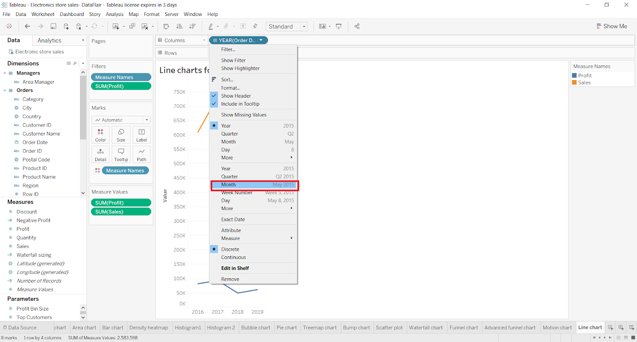The width and height of the screenshot is (637, 342).
Task: Choose Quarter Q2 date part
Action: coord(253,134)
